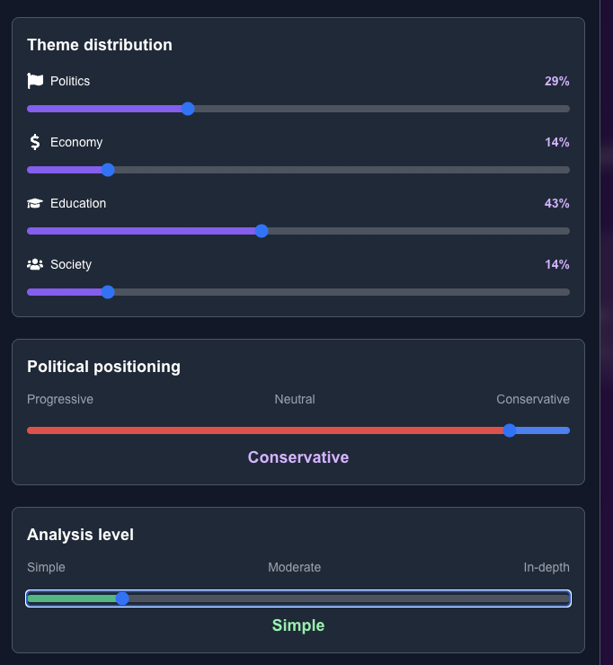Click the Political positioning slider handle
This screenshot has height=665, width=613.
pos(510,430)
